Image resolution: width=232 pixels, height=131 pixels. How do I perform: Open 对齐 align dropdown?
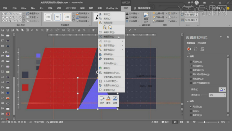pos(173,14)
